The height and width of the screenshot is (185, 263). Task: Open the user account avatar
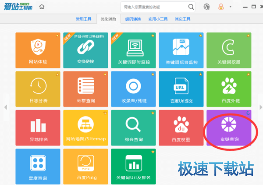(x=221, y=7)
